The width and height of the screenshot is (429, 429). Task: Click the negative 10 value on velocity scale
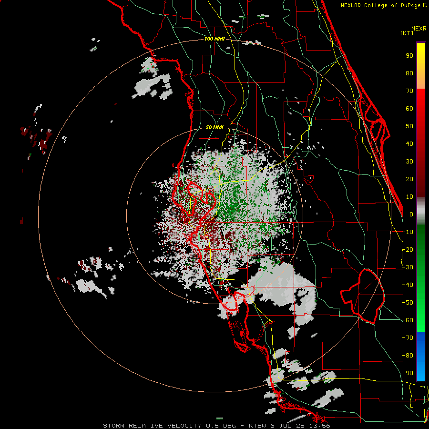pyautogui.click(x=408, y=232)
